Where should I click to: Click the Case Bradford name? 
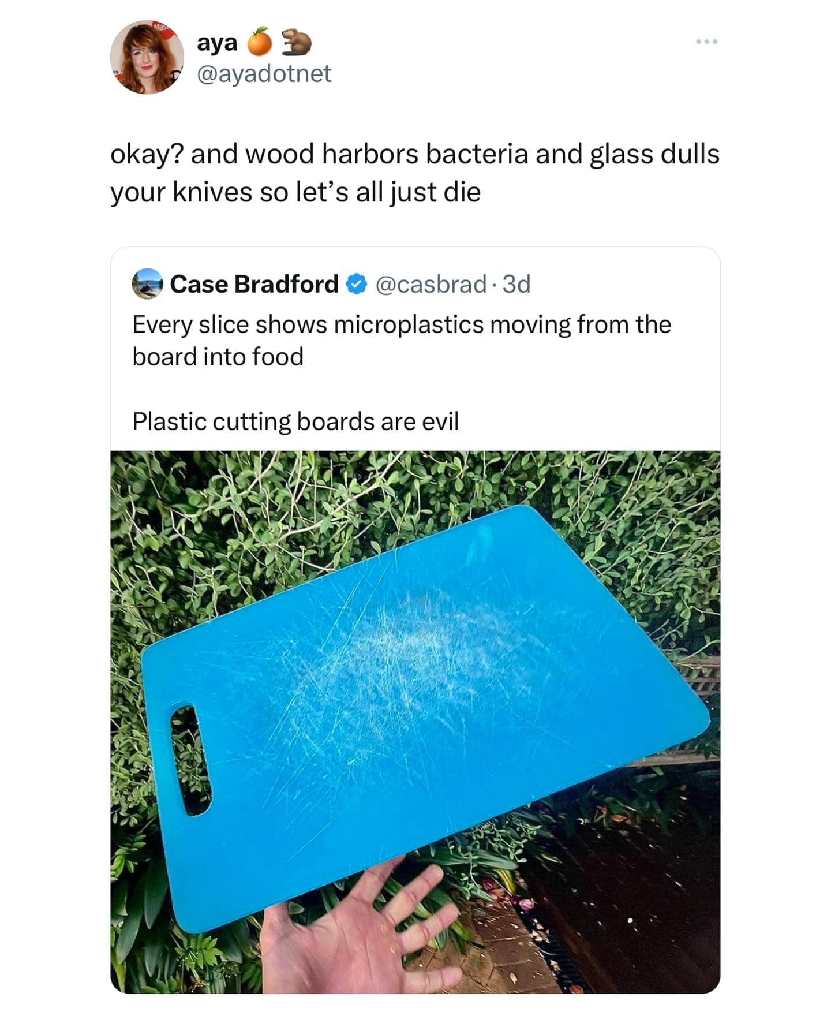[254, 284]
